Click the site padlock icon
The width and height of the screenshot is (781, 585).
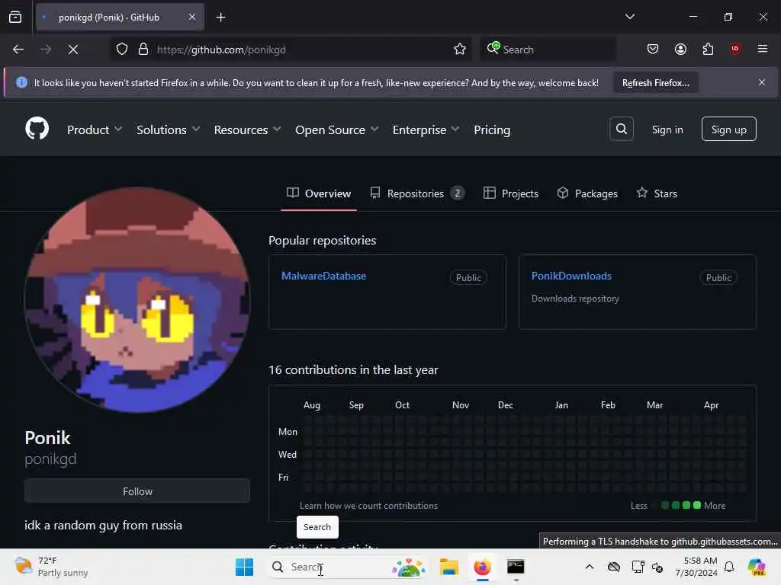point(143,50)
